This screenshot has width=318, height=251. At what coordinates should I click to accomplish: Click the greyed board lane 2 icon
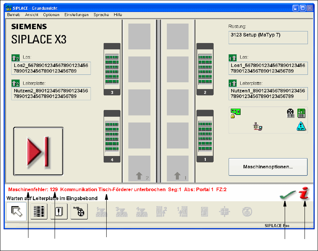pyautogui.click(x=162, y=212)
